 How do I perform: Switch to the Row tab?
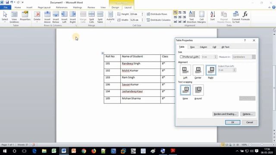192,47
